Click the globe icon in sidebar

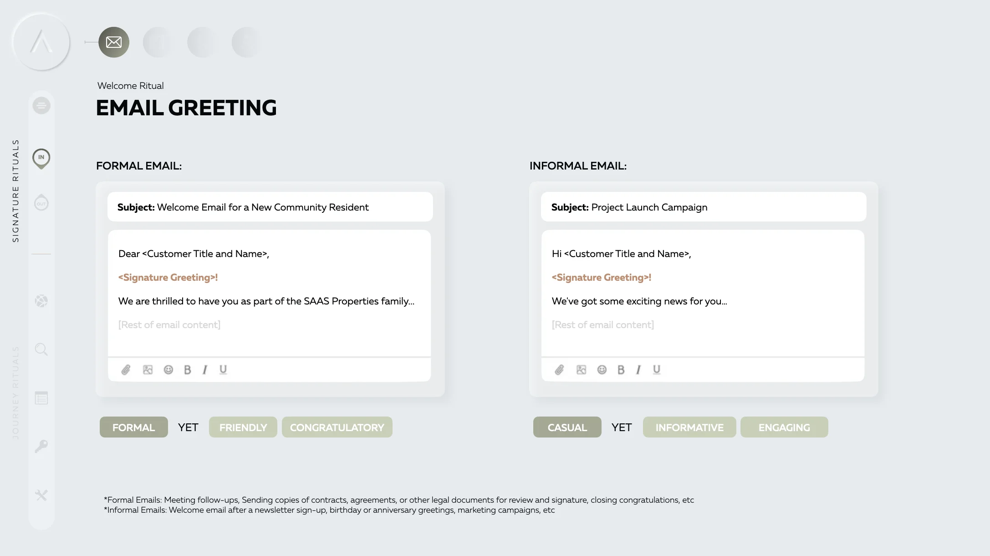(41, 301)
